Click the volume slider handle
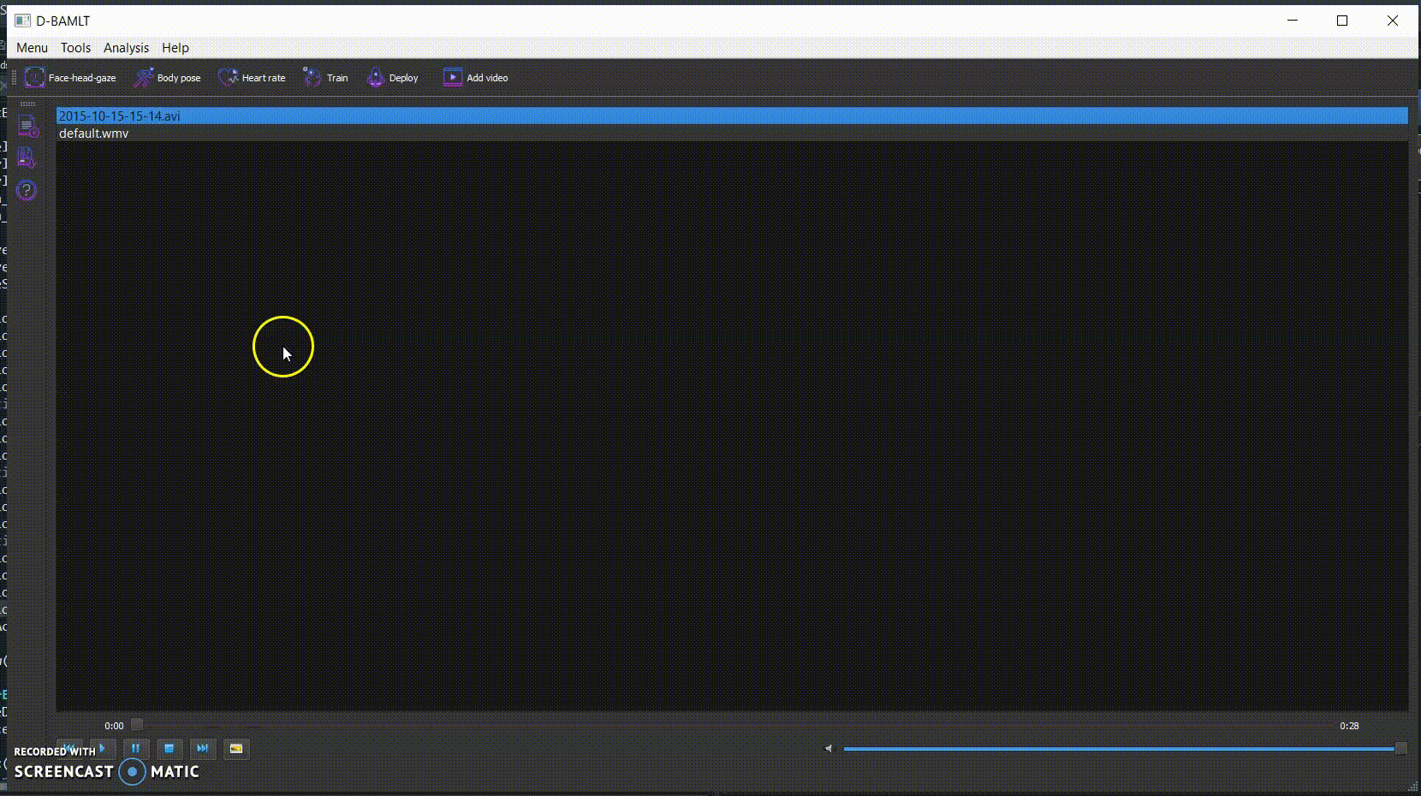1421x796 pixels. pos(1401,749)
